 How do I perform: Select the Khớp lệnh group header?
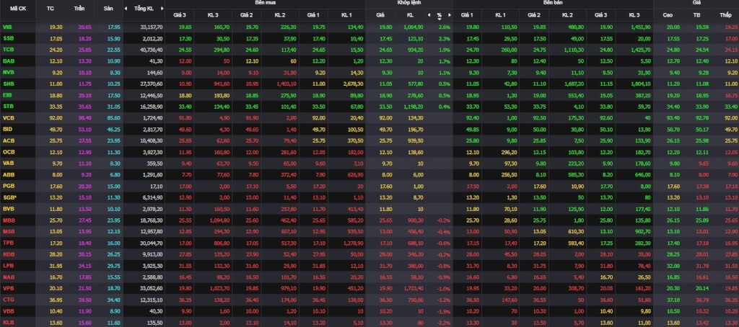[409, 3]
